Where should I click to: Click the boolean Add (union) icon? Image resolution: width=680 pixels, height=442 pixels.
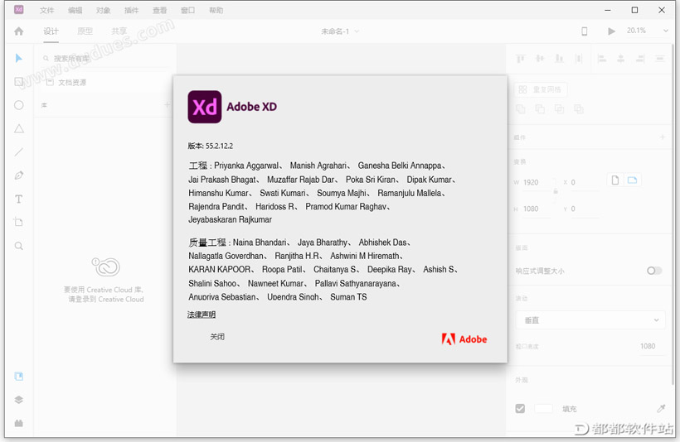[521, 109]
